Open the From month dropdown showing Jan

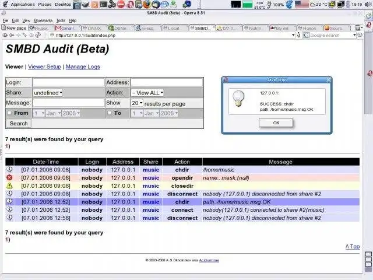[x=54, y=113]
